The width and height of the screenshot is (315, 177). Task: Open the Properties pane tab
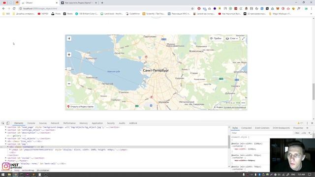click(298, 128)
